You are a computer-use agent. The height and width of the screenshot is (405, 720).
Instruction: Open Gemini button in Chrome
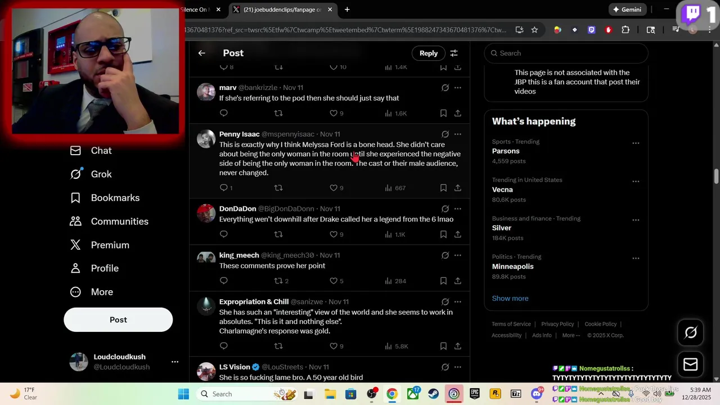pyautogui.click(x=627, y=10)
